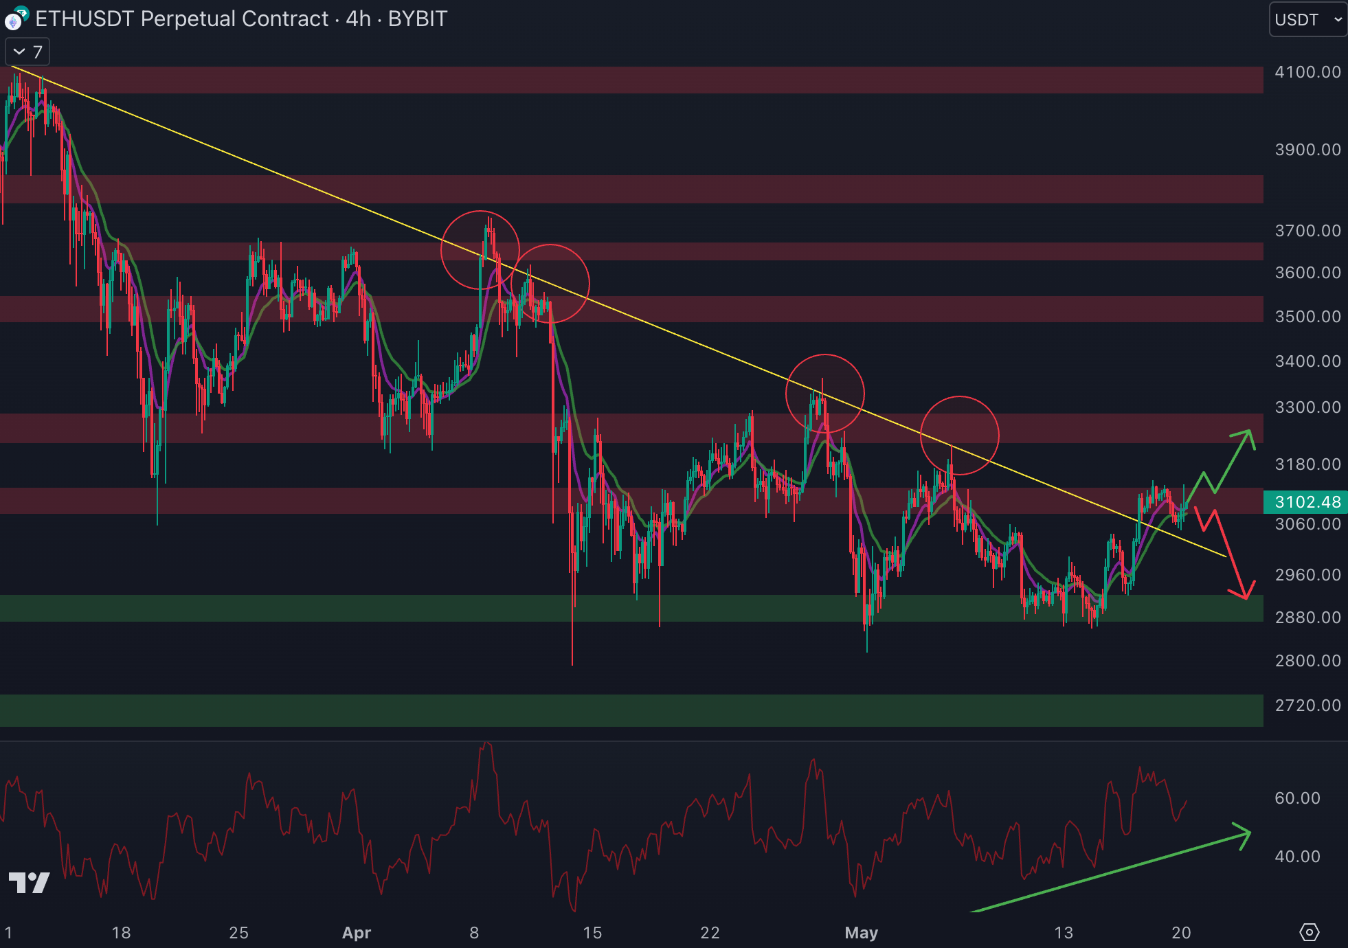Click the Apr label on time axis
The height and width of the screenshot is (948, 1348).
[357, 932]
